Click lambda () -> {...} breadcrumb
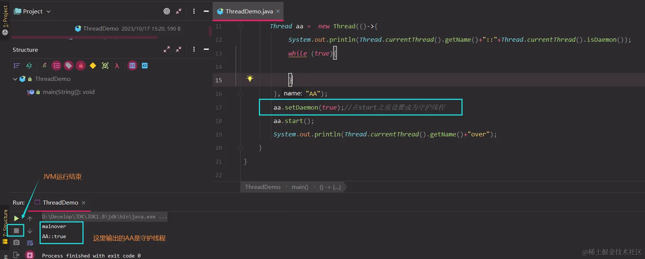This screenshot has height=259, width=645. click(x=330, y=187)
